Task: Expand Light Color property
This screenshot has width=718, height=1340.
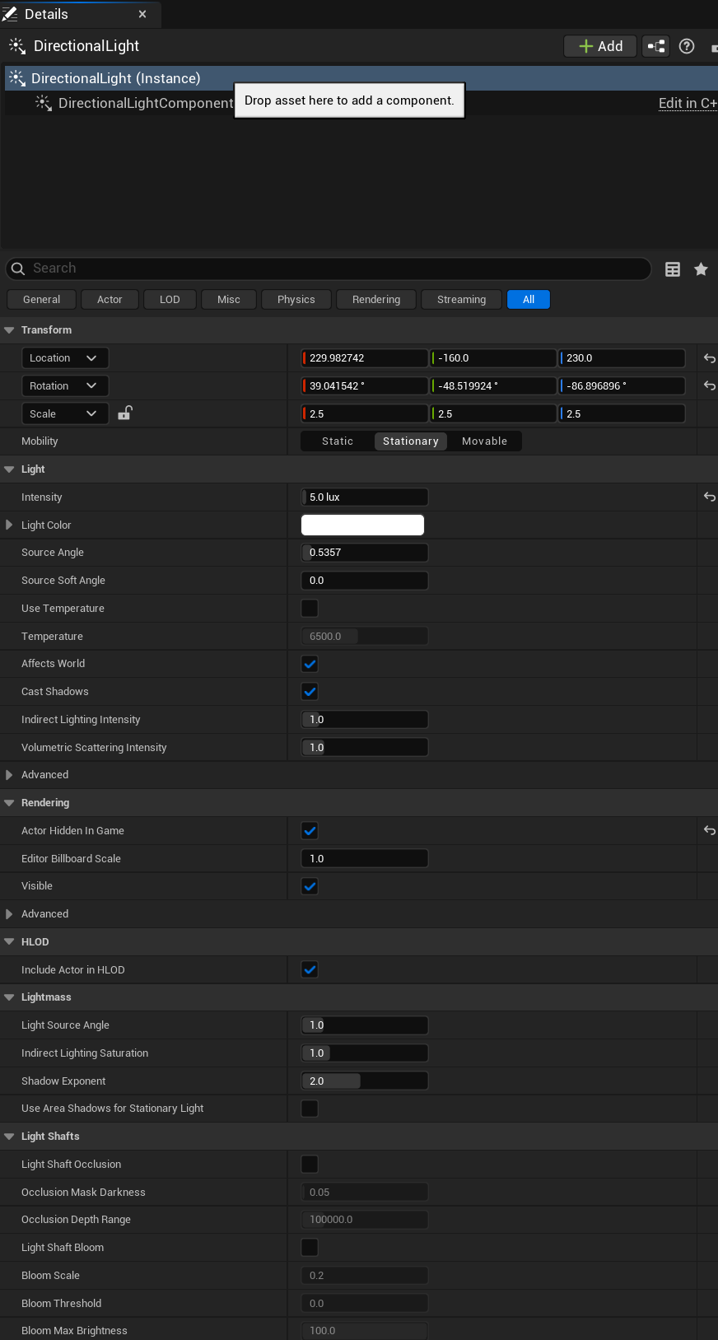Action: [9, 525]
